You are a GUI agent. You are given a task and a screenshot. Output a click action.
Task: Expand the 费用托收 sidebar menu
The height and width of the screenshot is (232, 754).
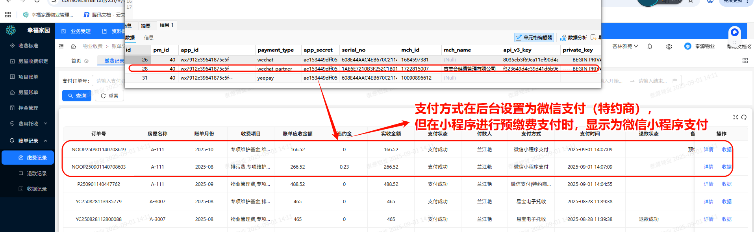coord(28,124)
